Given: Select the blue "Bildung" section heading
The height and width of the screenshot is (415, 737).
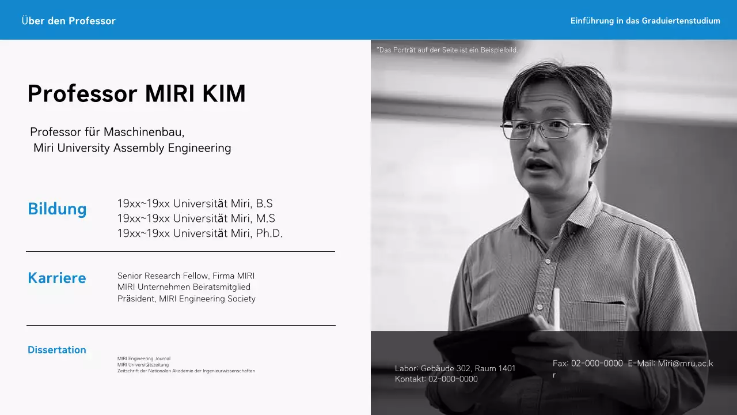Looking at the screenshot, I should (x=57, y=209).
